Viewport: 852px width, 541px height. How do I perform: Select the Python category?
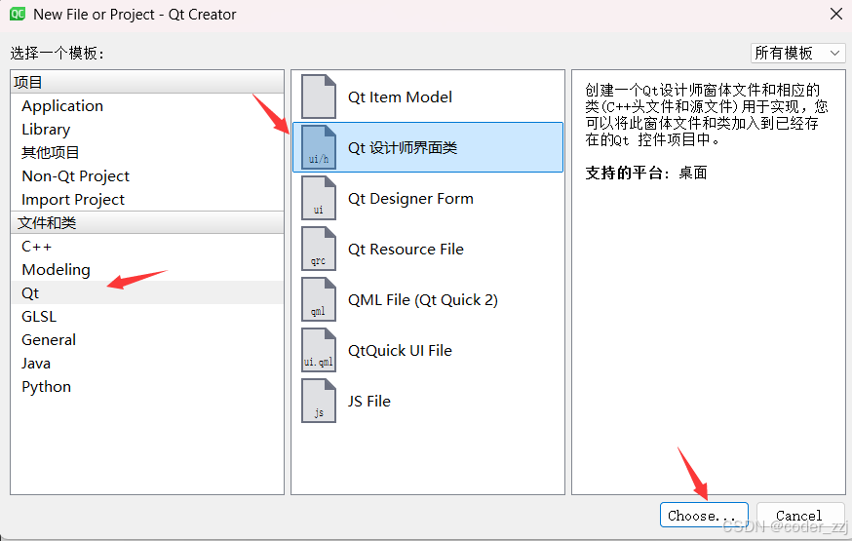click(147, 386)
